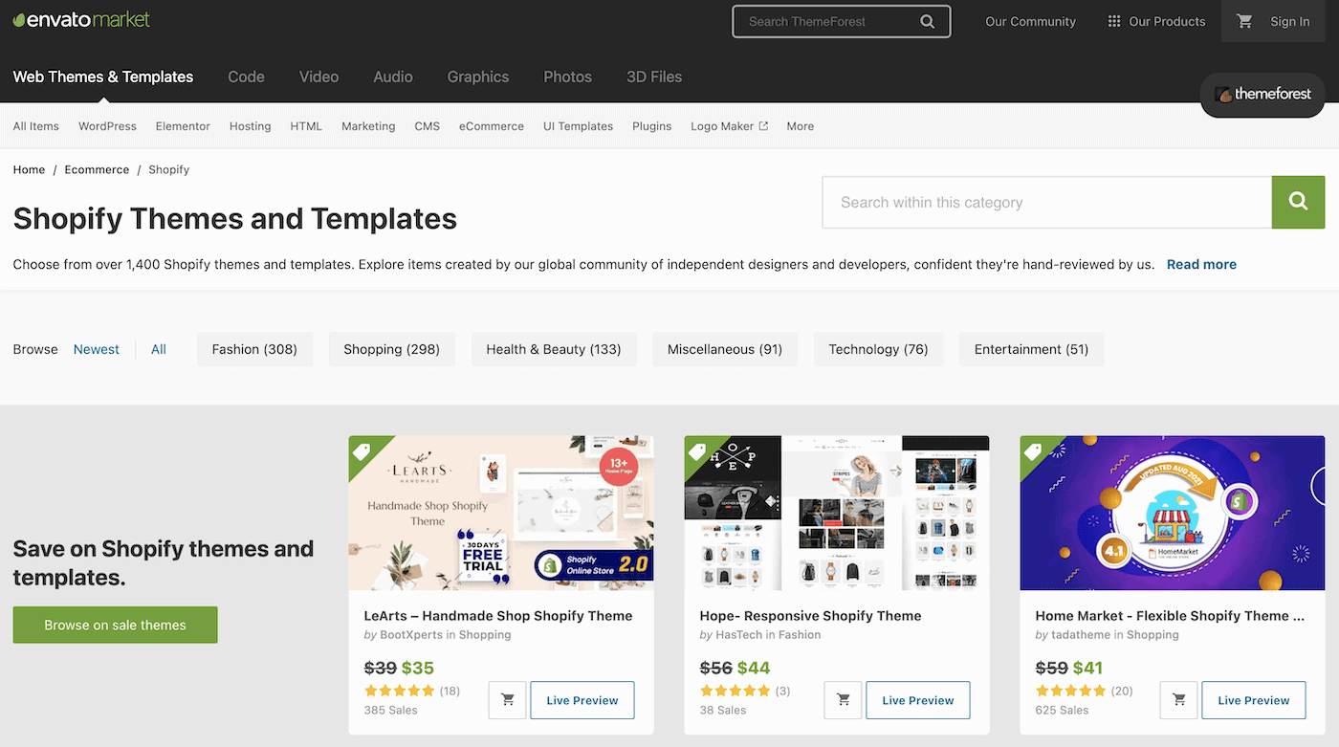Click the BootXperts author link

411,635
